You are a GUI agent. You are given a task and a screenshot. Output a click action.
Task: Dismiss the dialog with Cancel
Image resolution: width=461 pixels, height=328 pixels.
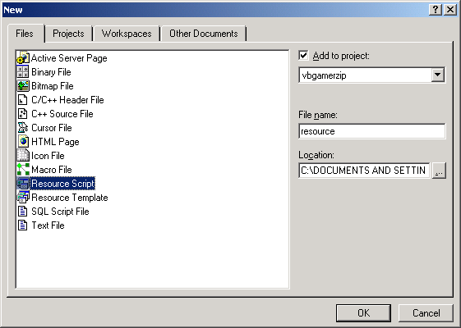click(x=426, y=313)
